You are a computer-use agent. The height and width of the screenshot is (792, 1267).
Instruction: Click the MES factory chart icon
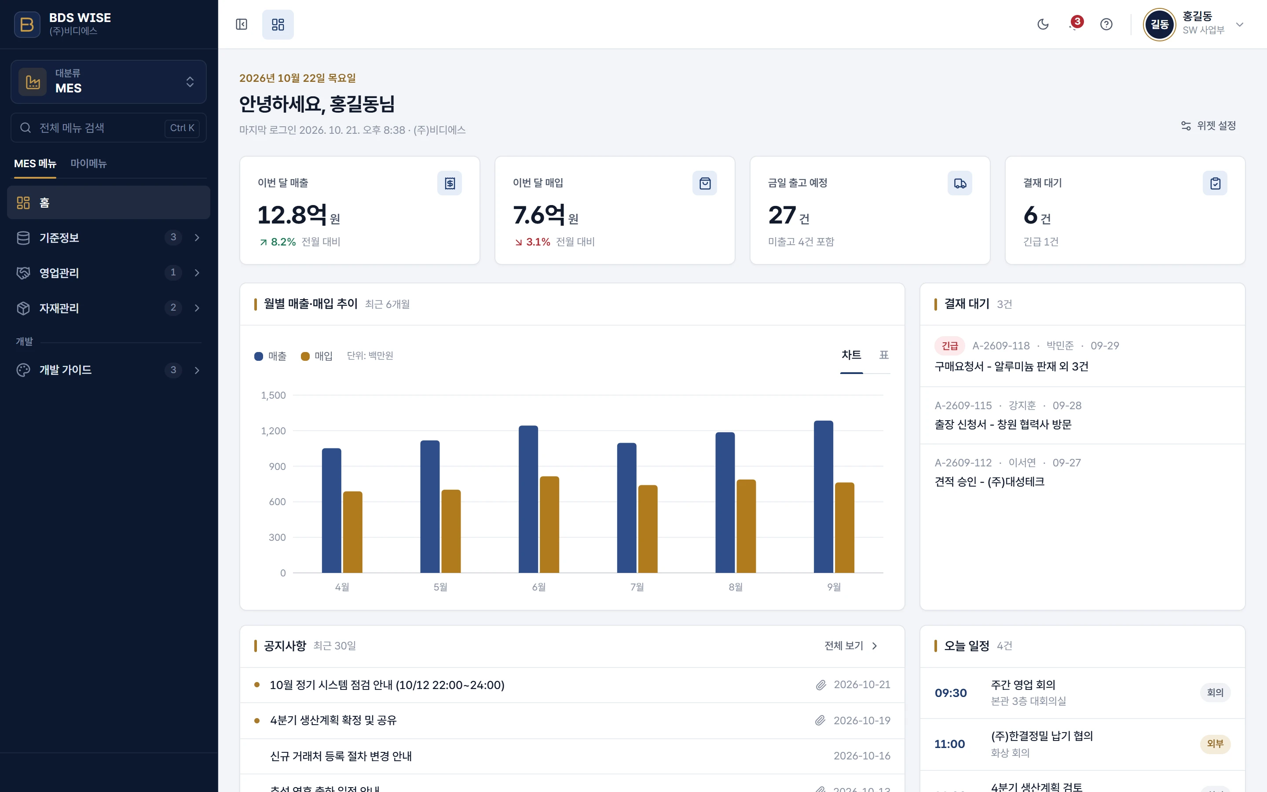point(33,82)
